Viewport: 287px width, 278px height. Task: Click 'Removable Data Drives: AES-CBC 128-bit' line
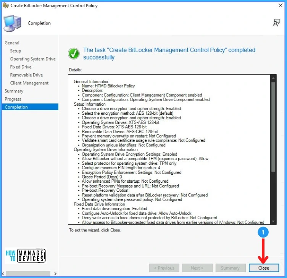120,131
